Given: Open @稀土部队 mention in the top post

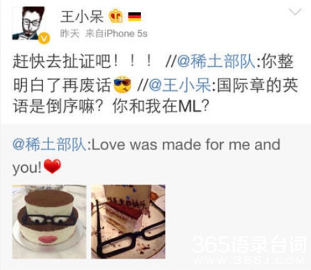Looking at the screenshot, I should pos(216,61).
